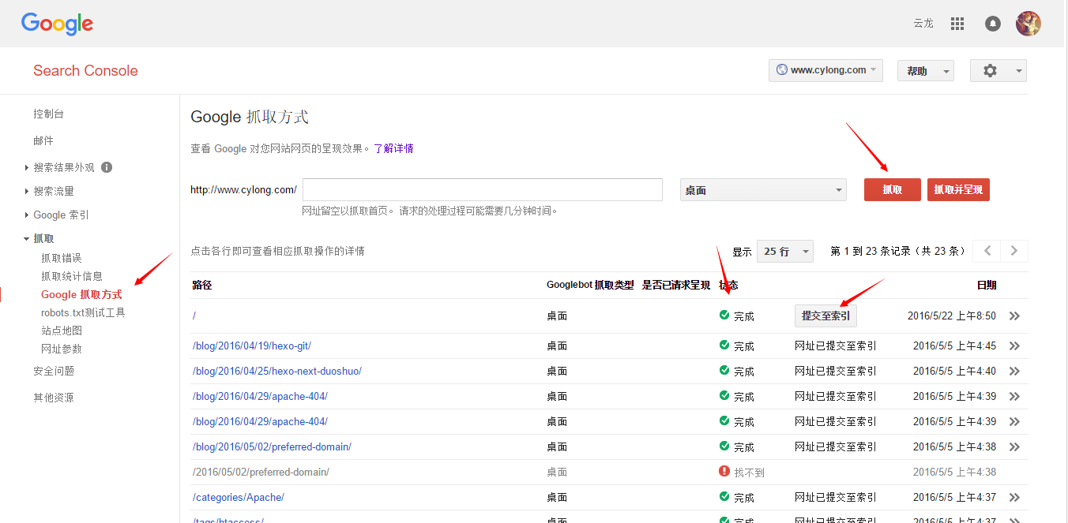
Task: Click the red 抓取 button
Action: coord(893,190)
